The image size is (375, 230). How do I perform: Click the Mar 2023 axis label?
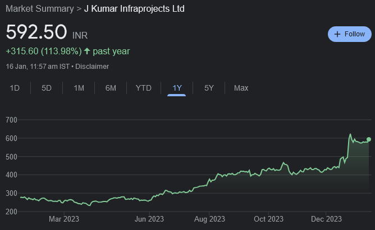click(64, 219)
